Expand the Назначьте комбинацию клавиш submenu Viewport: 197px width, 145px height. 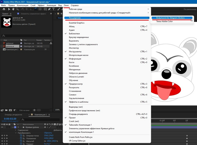[107, 13]
